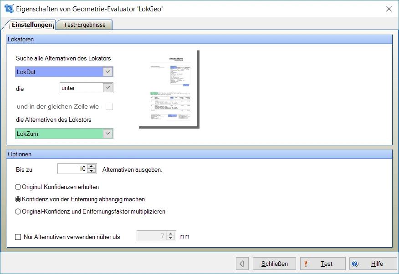The height and width of the screenshot is (274, 399).
Task: Open the LokDat locator dropdown
Action: (107, 72)
